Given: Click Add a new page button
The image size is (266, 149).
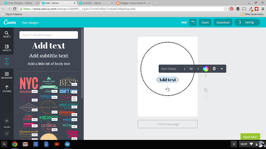Looking at the screenshot, I should click(x=167, y=124).
